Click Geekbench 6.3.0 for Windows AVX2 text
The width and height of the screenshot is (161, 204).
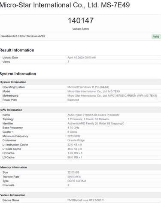(x=23, y=36)
